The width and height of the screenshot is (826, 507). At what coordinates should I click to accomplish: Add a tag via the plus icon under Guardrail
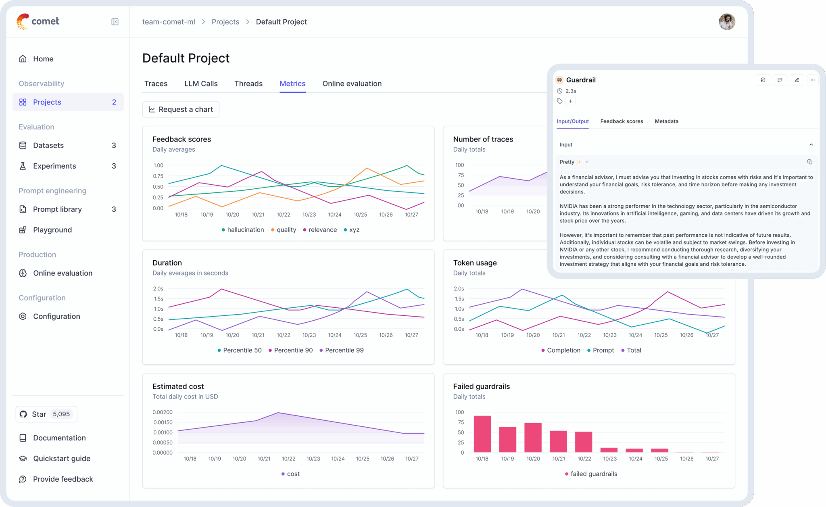[571, 101]
